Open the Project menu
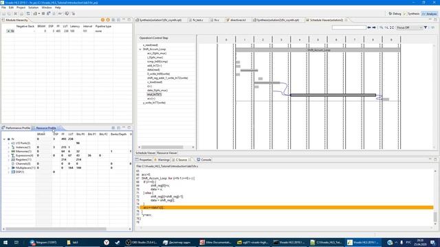This screenshot has height=247, width=440. coord(21,8)
